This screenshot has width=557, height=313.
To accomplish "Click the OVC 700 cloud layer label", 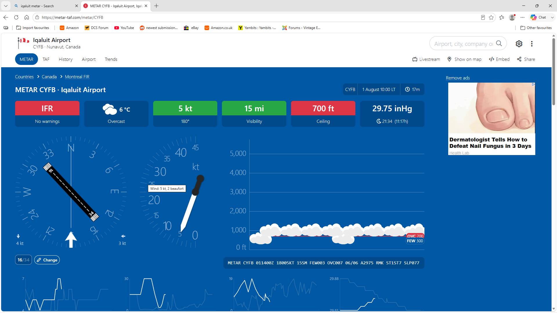I will (415, 236).
